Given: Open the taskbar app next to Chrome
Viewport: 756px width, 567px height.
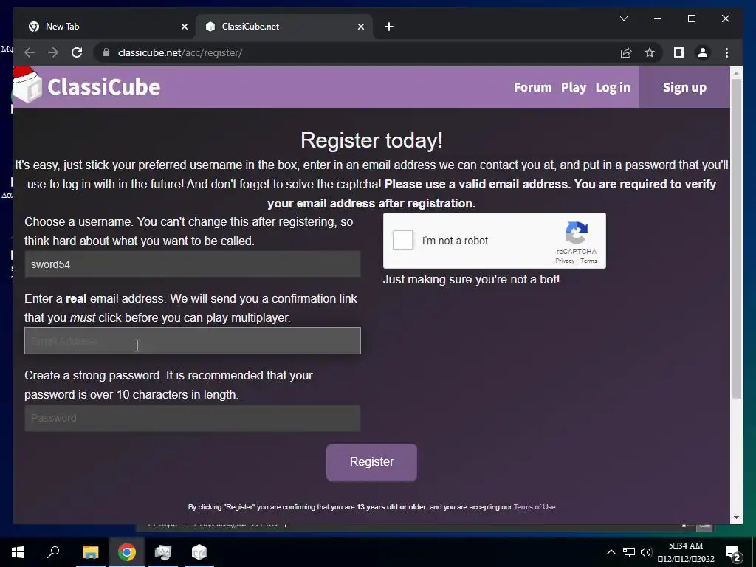Looking at the screenshot, I should pyautogui.click(x=163, y=552).
